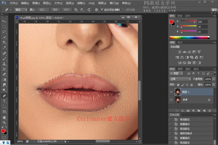This screenshot has width=218, height=145.
Task: Select the Eraser tool
Action: pyautogui.click(x=4, y=75)
